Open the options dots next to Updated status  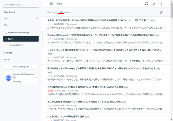[36, 33]
